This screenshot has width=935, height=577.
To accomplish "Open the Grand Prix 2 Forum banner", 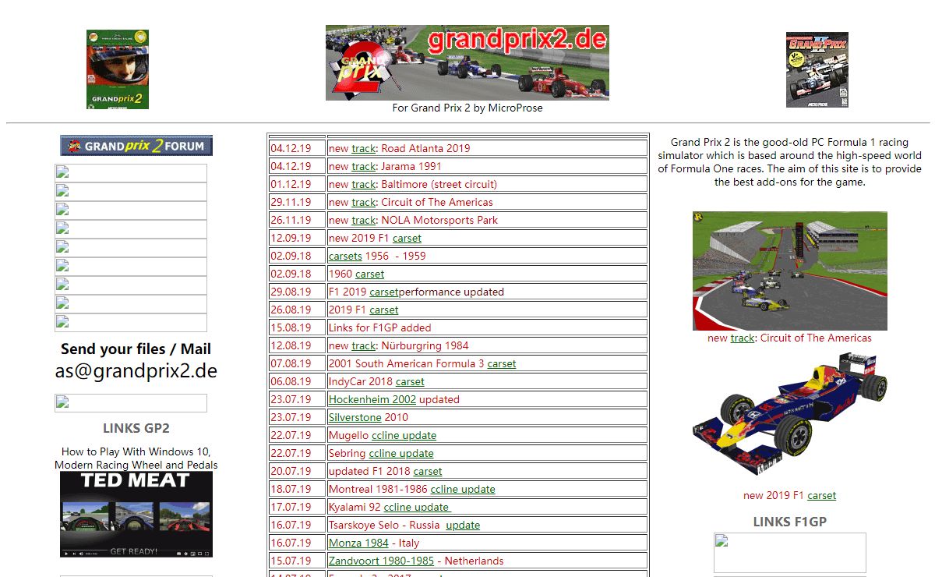I will (x=136, y=146).
